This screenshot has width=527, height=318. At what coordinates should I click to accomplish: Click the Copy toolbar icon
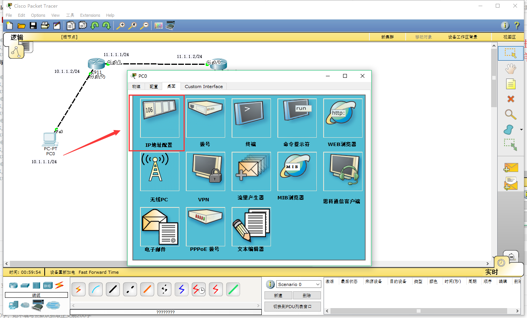point(71,26)
